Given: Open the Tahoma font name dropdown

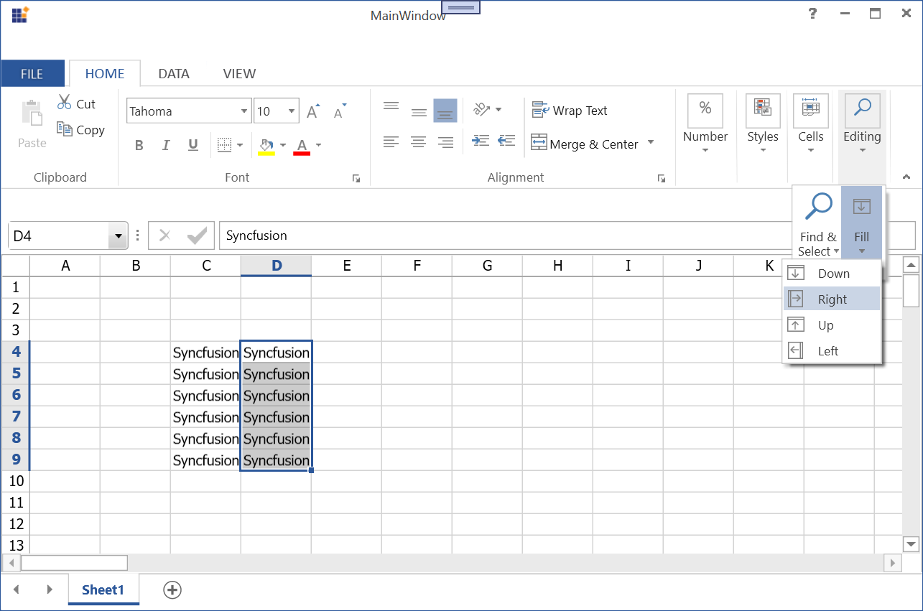Looking at the screenshot, I should pos(244,111).
